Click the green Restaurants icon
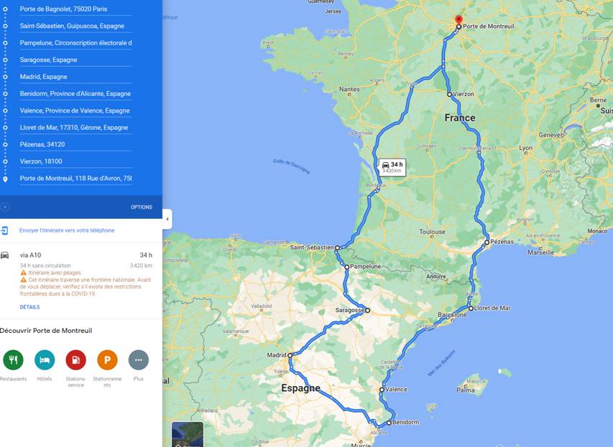Screen dimensions: 613x447 pyautogui.click(x=13, y=360)
